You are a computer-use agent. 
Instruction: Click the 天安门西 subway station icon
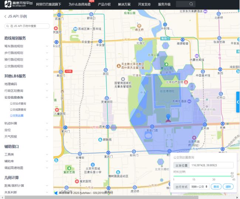pos(152,127)
